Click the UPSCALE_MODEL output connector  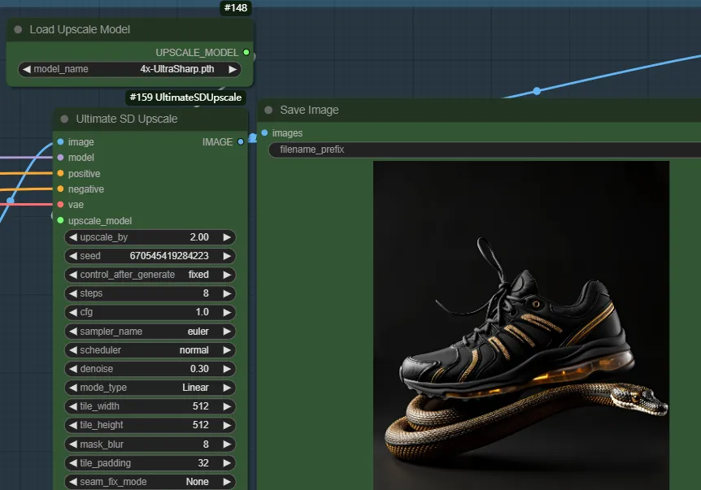click(x=246, y=53)
